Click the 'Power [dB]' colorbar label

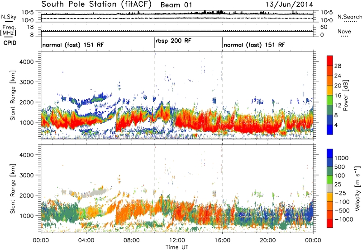[345, 95]
